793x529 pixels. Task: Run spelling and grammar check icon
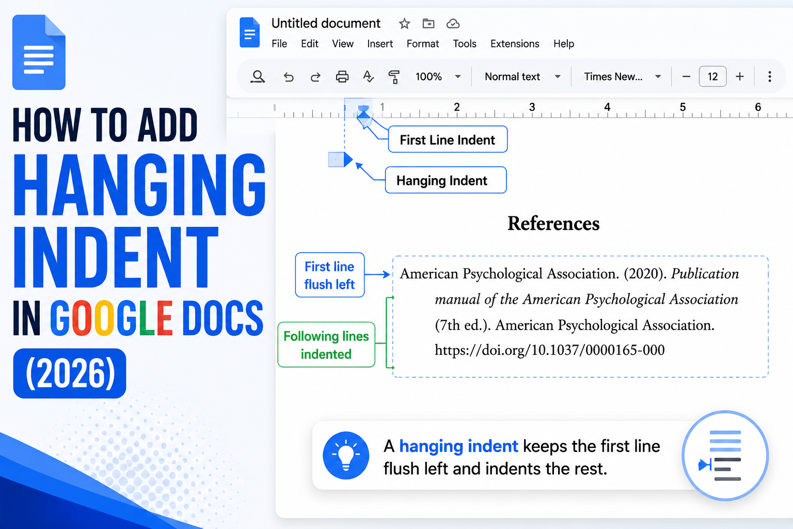point(368,77)
